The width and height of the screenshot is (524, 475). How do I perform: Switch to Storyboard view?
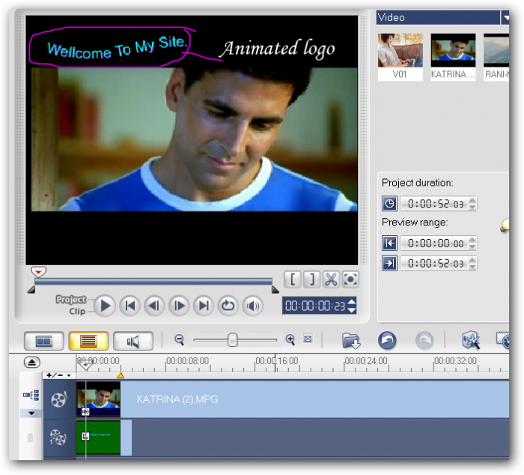click(43, 341)
